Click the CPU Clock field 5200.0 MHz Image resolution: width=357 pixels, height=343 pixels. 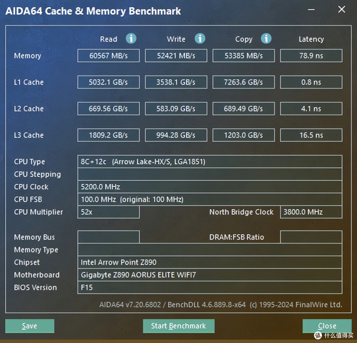(210, 187)
